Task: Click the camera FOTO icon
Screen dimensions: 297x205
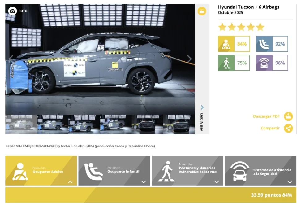Action: (13, 11)
